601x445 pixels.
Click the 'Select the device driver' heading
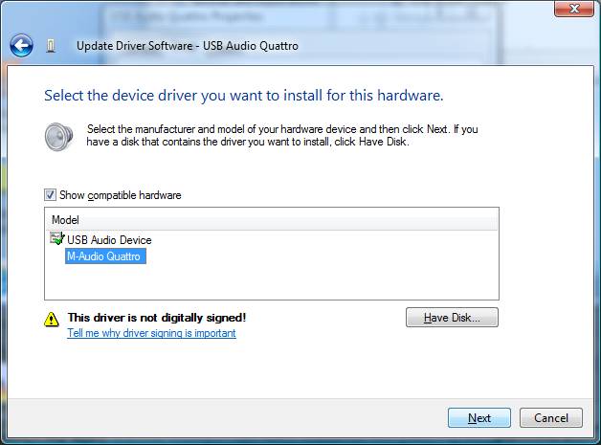tap(244, 96)
